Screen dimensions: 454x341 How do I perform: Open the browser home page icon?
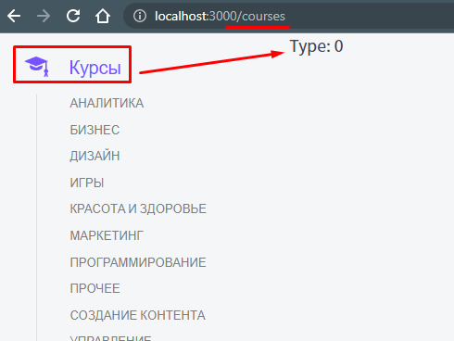(103, 16)
